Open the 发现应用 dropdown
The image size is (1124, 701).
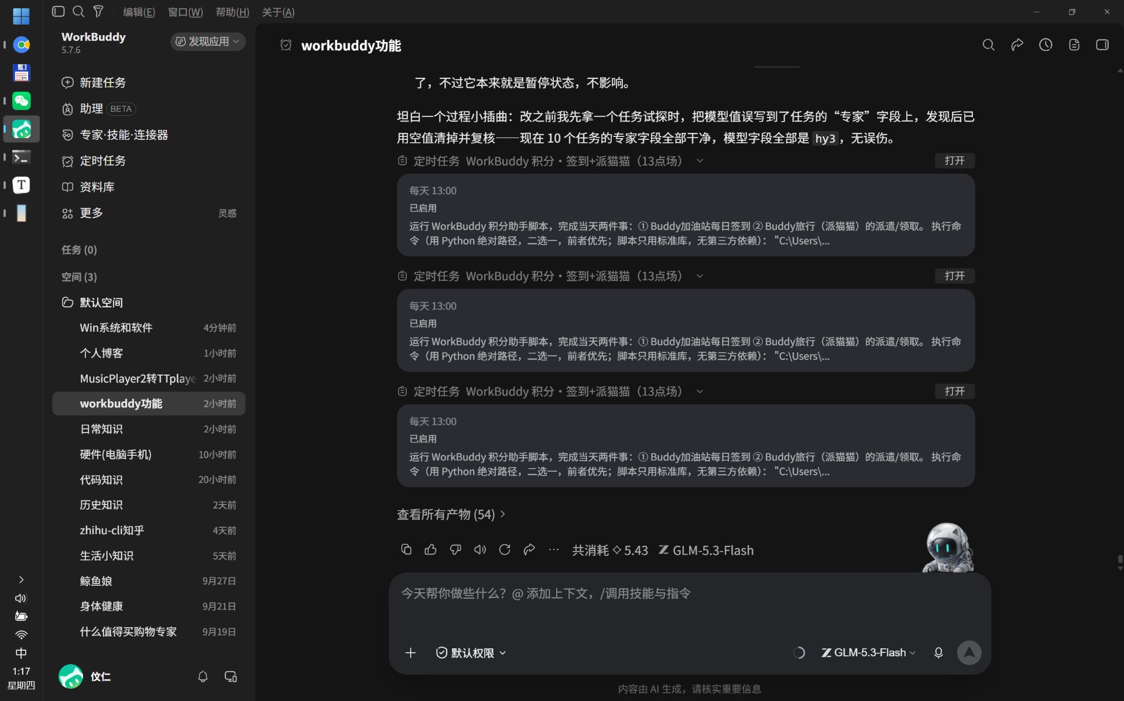208,41
